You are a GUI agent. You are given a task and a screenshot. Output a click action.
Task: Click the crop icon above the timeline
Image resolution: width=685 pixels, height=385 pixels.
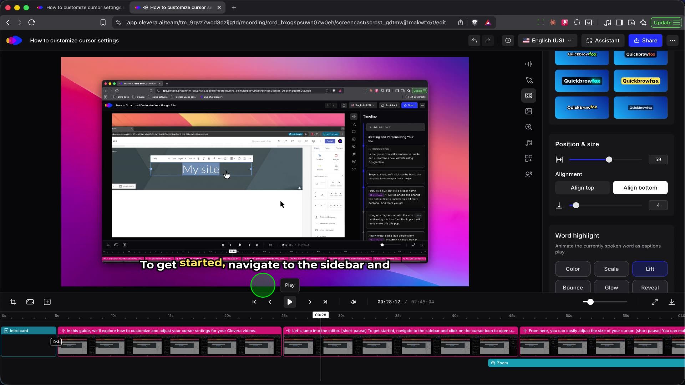coord(13,302)
